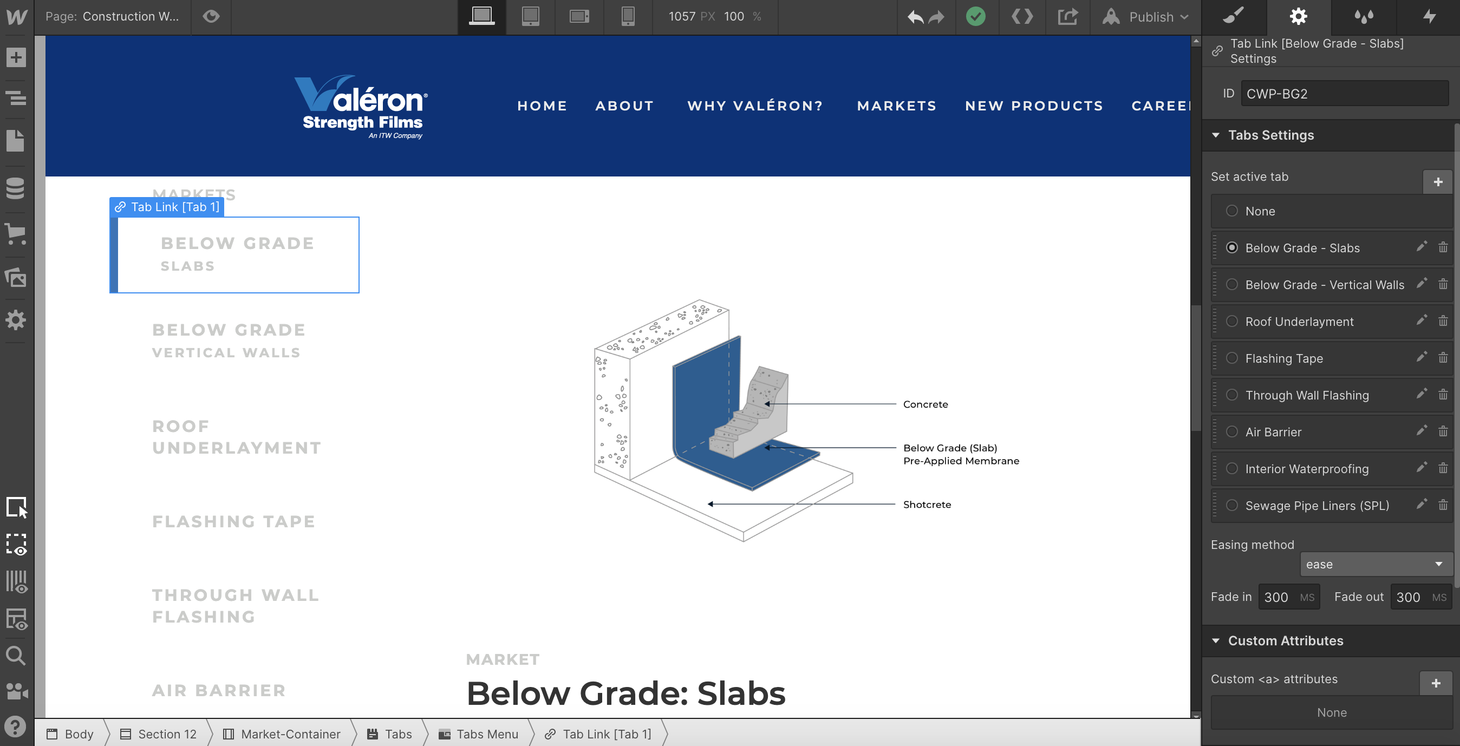Switch to the Style brush panel

(x=1233, y=16)
